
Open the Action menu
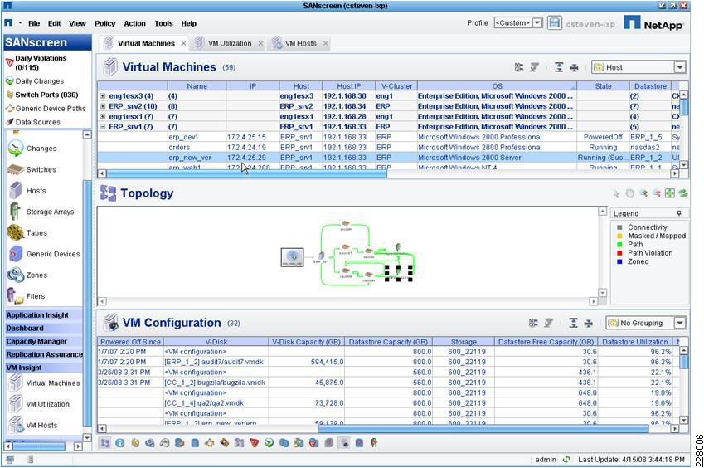click(134, 23)
